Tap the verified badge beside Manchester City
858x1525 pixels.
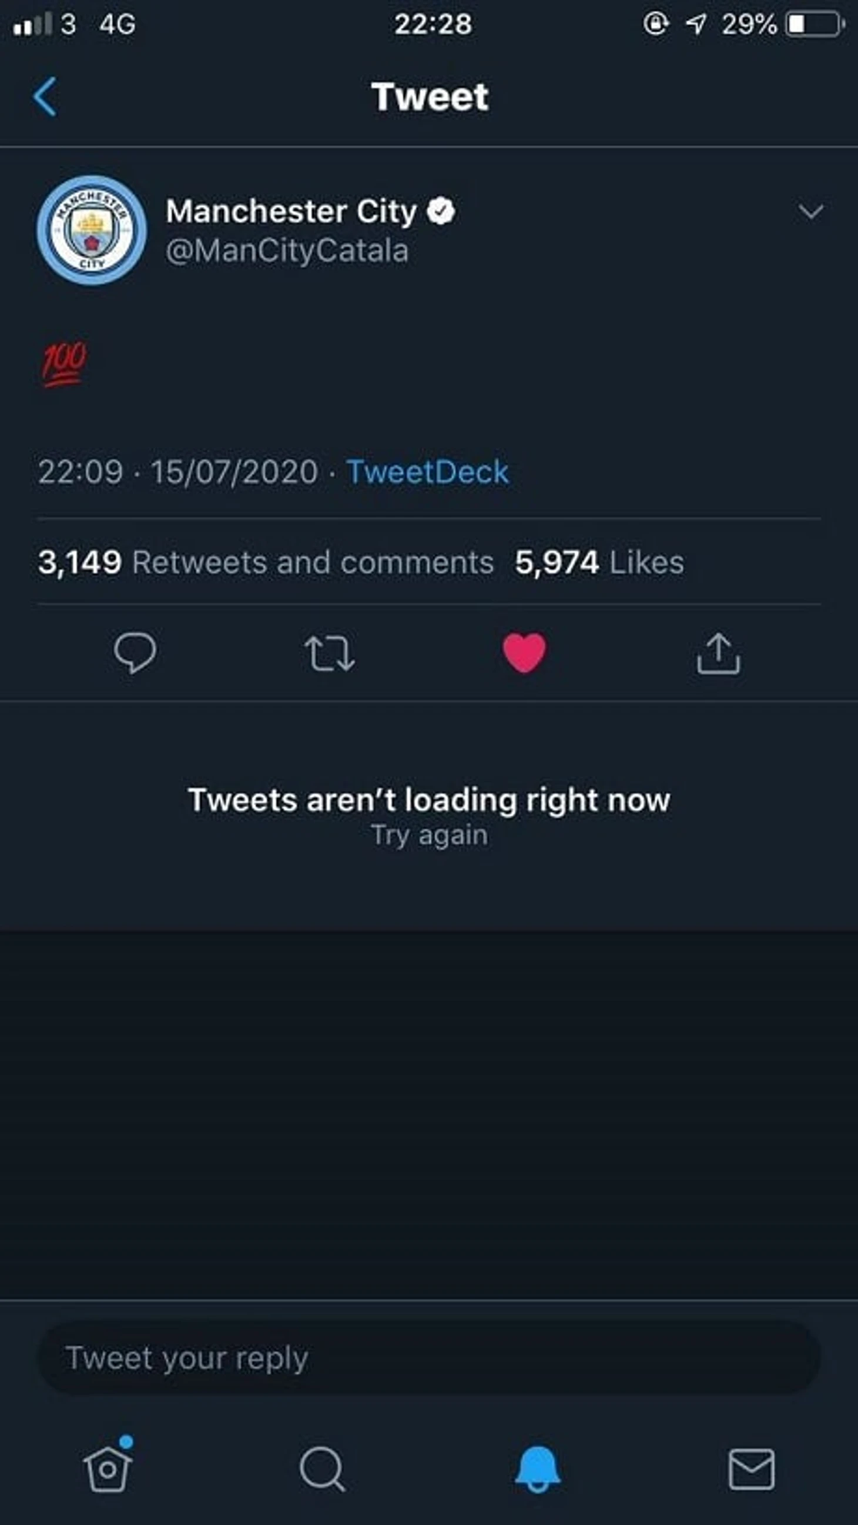pyautogui.click(x=441, y=211)
